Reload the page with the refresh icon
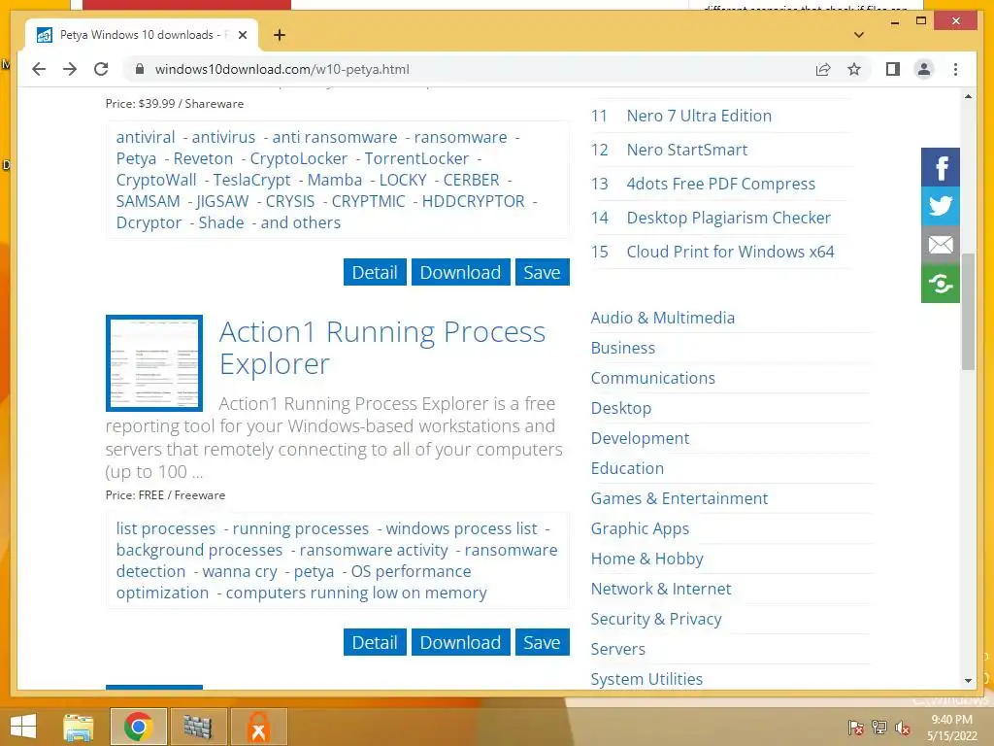This screenshot has width=994, height=746. [101, 69]
